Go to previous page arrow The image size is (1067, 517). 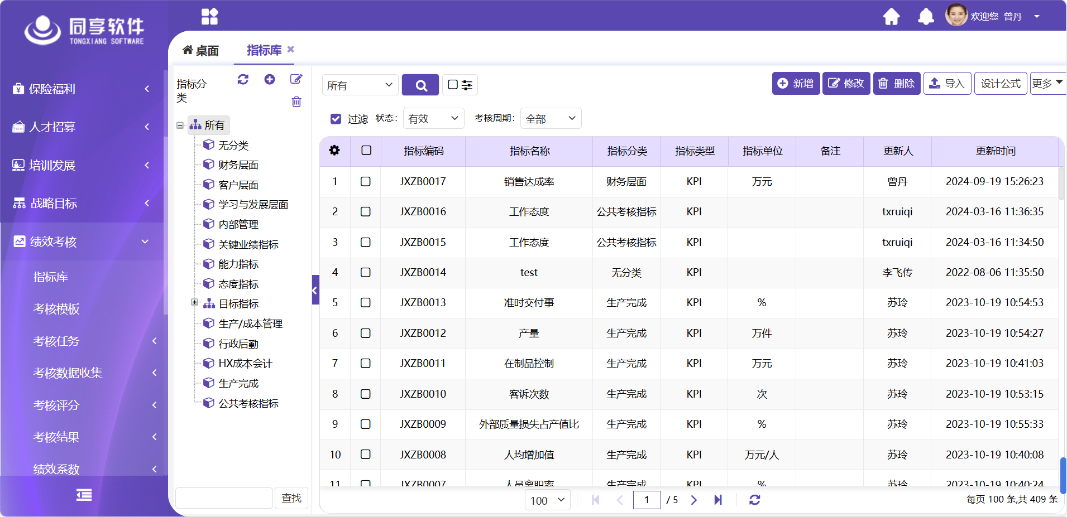click(x=620, y=500)
